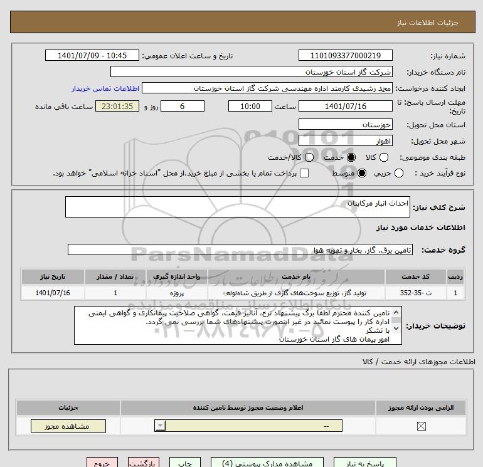
Task: Click the بازگشت back button
Action: 144,463
